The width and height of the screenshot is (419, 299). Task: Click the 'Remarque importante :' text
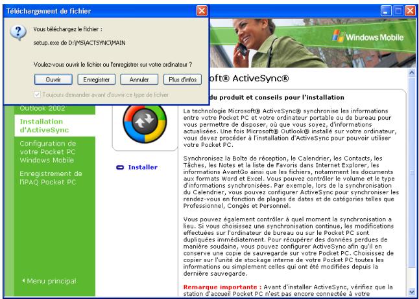(222, 287)
